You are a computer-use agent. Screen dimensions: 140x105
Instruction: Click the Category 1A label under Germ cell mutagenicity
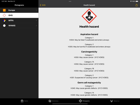click(89, 93)
